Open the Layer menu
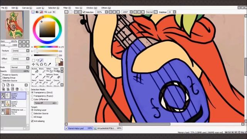Viewport: 247px width, 139px height. pos(40,8)
